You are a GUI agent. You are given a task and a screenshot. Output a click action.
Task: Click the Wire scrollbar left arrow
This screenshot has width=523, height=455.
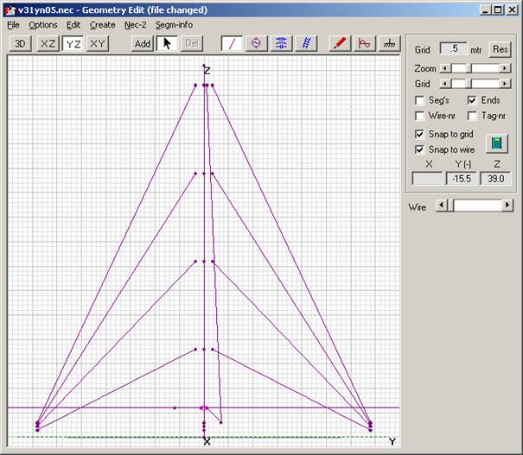(441, 205)
